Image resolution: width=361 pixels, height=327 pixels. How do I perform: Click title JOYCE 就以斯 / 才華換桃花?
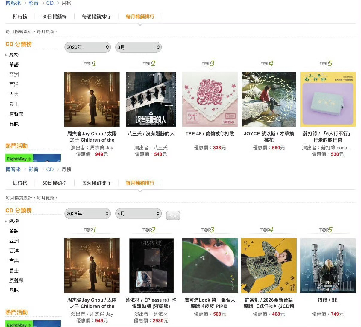(269, 137)
